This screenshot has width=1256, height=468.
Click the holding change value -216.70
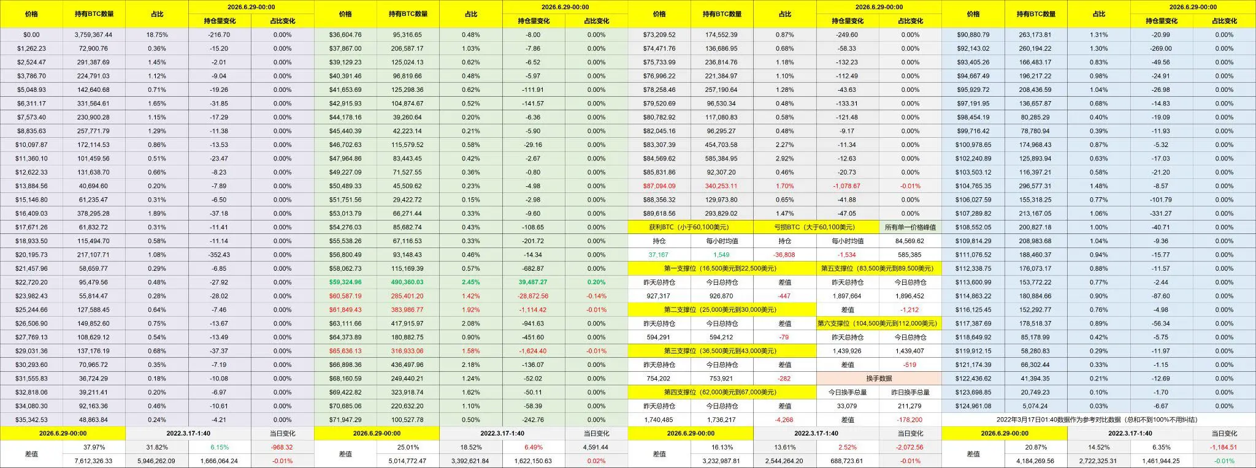pos(219,35)
